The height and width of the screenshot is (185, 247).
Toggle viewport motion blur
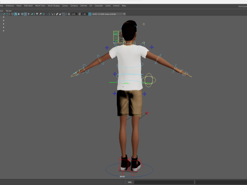coord(40,14)
